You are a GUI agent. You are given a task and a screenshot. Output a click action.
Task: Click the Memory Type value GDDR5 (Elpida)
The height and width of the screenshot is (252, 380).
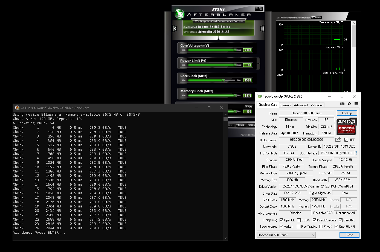pyautogui.click(x=296, y=173)
